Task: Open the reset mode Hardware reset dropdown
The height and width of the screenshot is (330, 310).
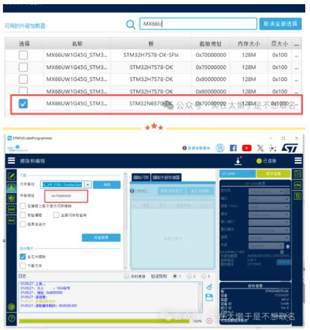Action: 269,231
